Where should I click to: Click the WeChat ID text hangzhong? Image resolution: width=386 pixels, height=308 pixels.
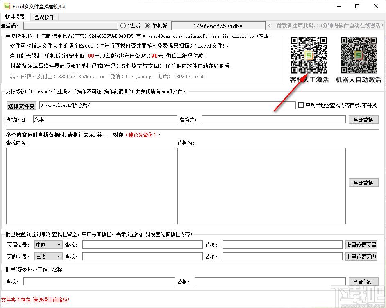(x=139, y=77)
